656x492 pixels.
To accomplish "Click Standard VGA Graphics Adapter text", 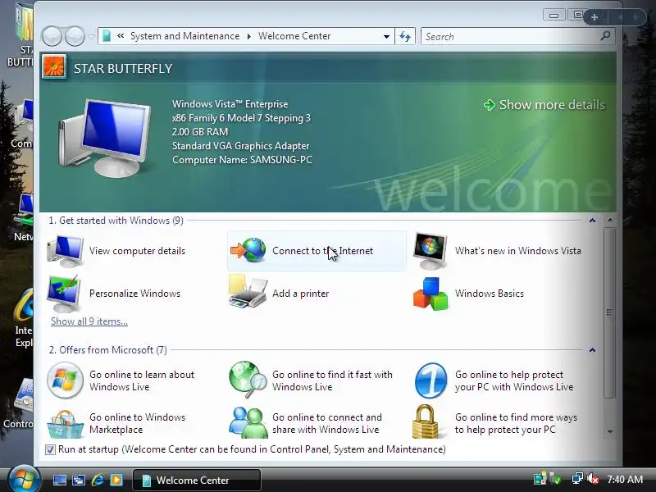I will (240, 146).
